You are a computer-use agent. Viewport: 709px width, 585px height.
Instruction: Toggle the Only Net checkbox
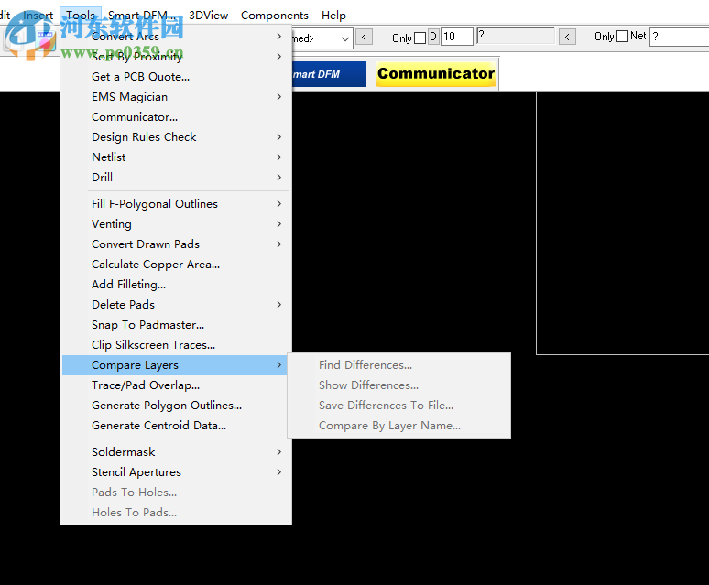623,36
